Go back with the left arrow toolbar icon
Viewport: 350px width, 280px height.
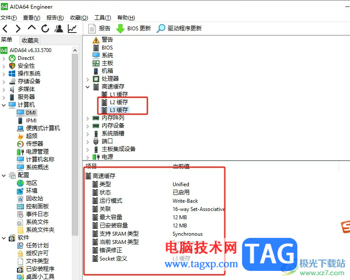[5, 29]
